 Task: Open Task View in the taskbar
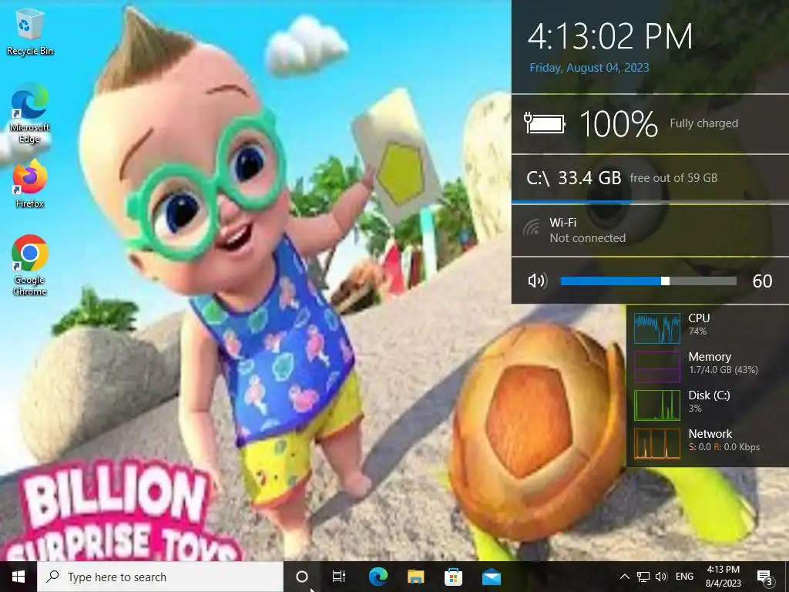[x=339, y=577]
